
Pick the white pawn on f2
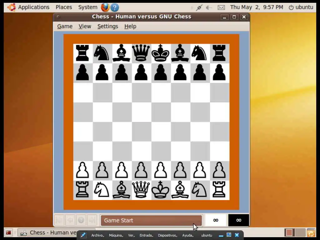[x=180, y=170]
